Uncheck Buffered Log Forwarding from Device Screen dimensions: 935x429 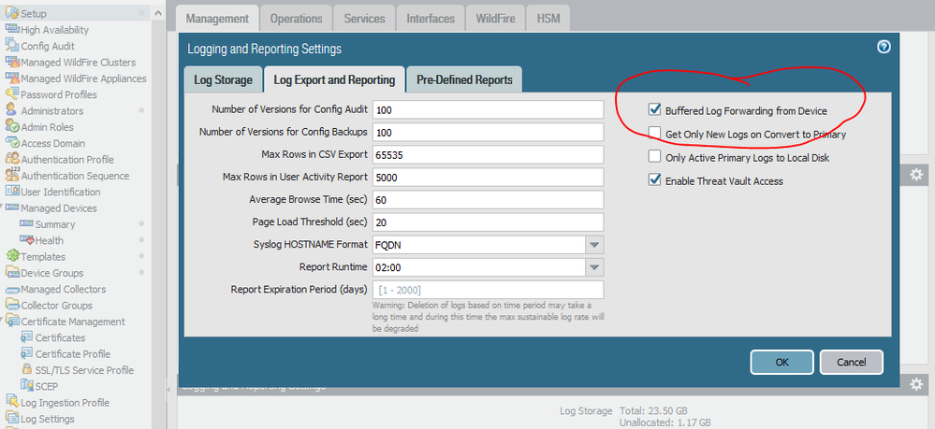tap(655, 110)
